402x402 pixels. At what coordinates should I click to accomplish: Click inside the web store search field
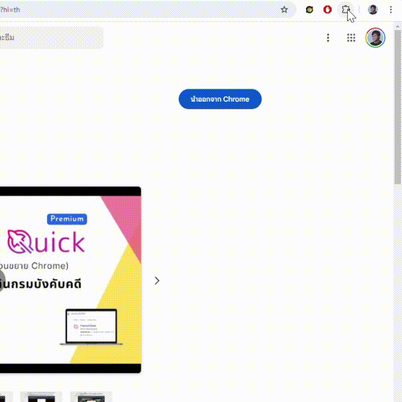click(x=51, y=38)
